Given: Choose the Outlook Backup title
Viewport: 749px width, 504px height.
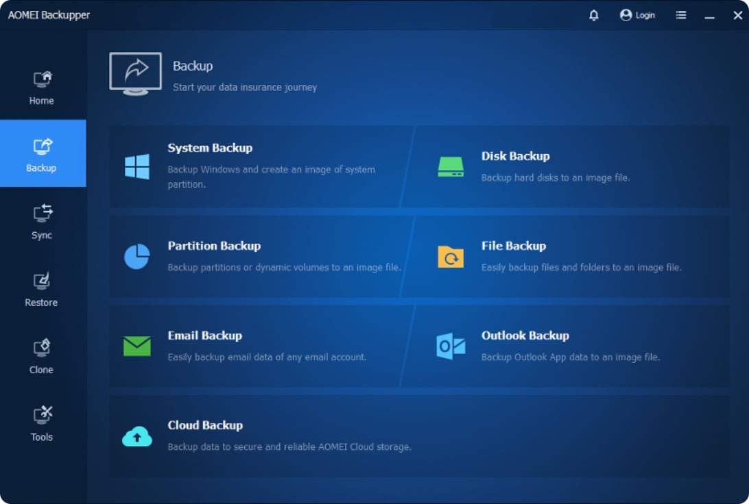Looking at the screenshot, I should [525, 336].
